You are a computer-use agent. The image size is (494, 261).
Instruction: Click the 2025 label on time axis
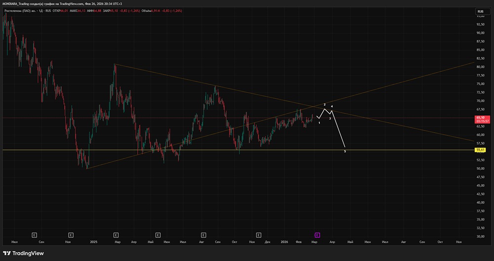click(x=93, y=242)
